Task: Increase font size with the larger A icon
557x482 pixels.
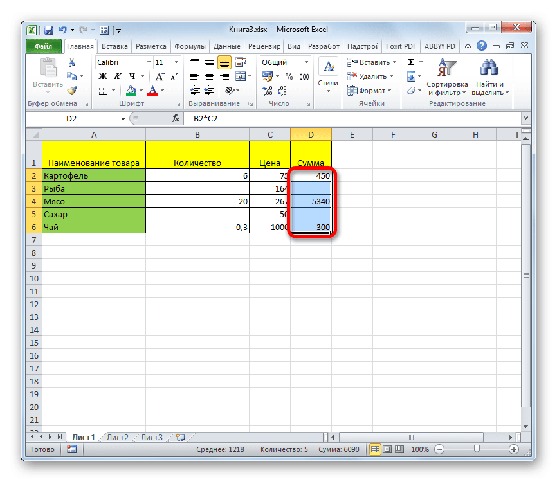Action: point(160,76)
